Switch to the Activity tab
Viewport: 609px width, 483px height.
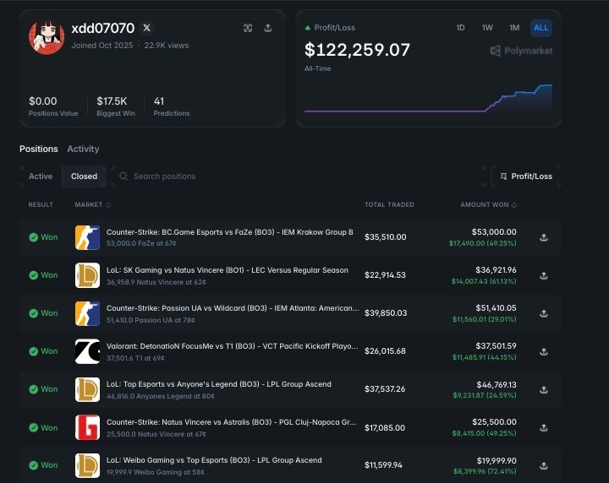pos(83,149)
